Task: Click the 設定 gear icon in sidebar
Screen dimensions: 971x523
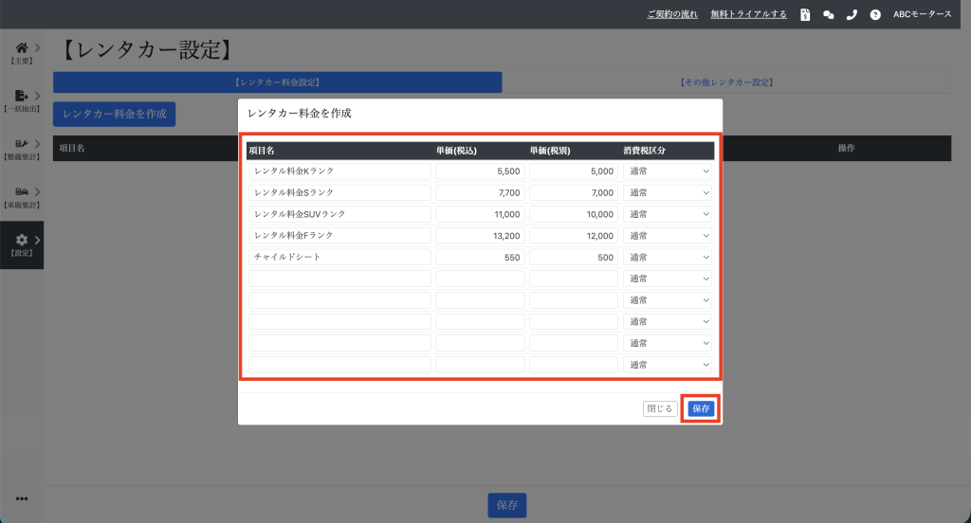Action: tap(22, 241)
